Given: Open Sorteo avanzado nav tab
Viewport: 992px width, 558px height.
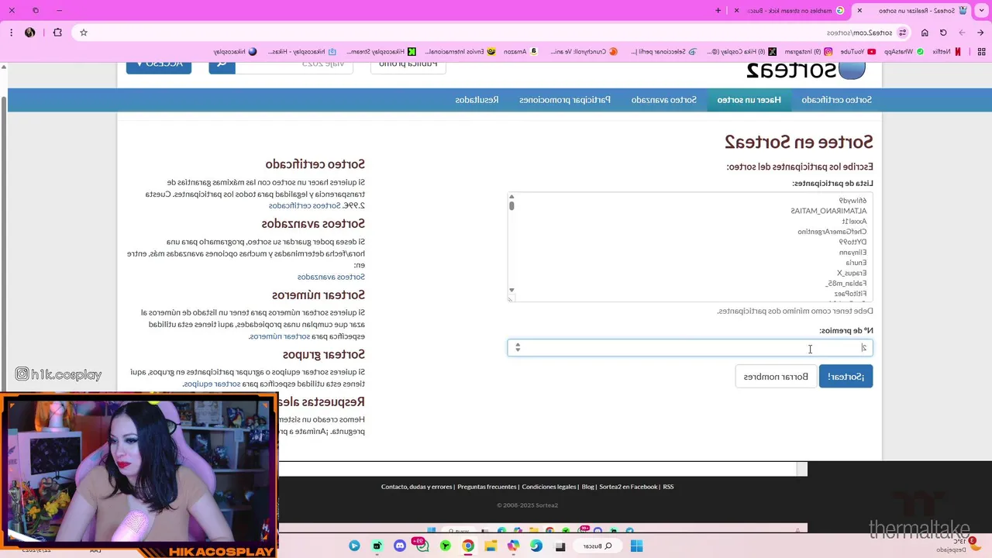Looking at the screenshot, I should 663,100.
